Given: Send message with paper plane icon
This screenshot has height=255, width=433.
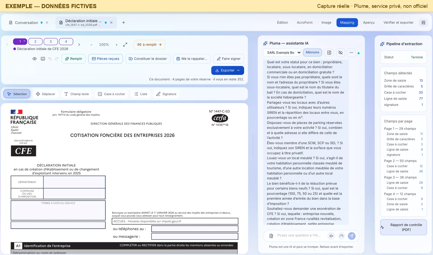Looking at the screenshot, I should coord(352,236).
